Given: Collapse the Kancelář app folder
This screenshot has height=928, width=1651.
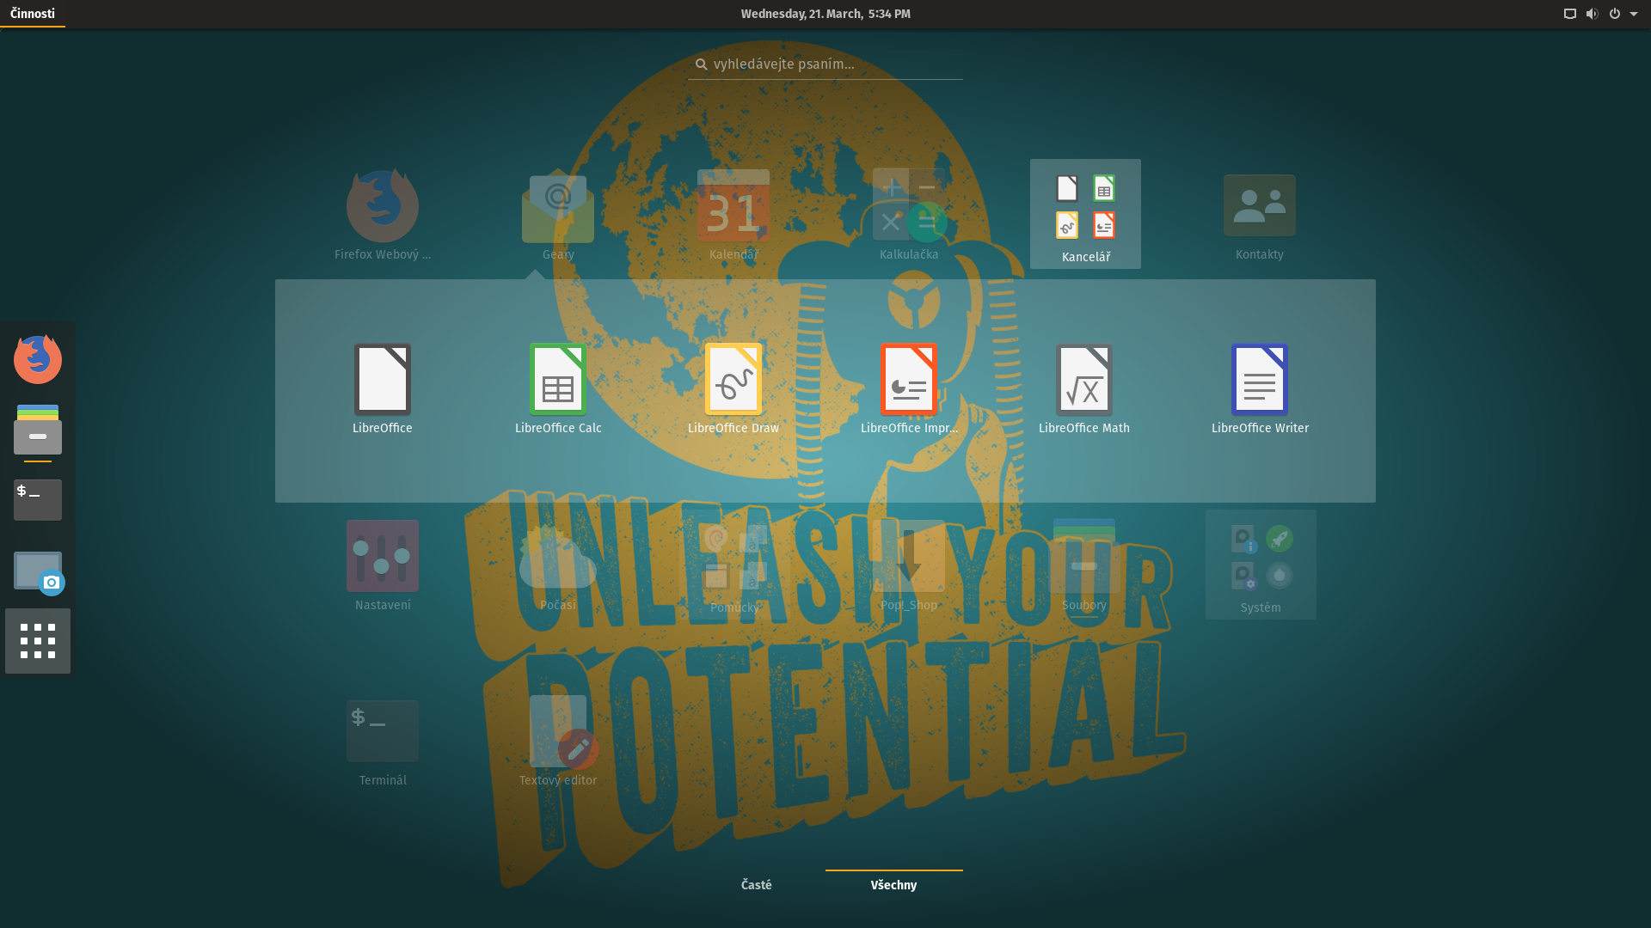Looking at the screenshot, I should (1085, 214).
